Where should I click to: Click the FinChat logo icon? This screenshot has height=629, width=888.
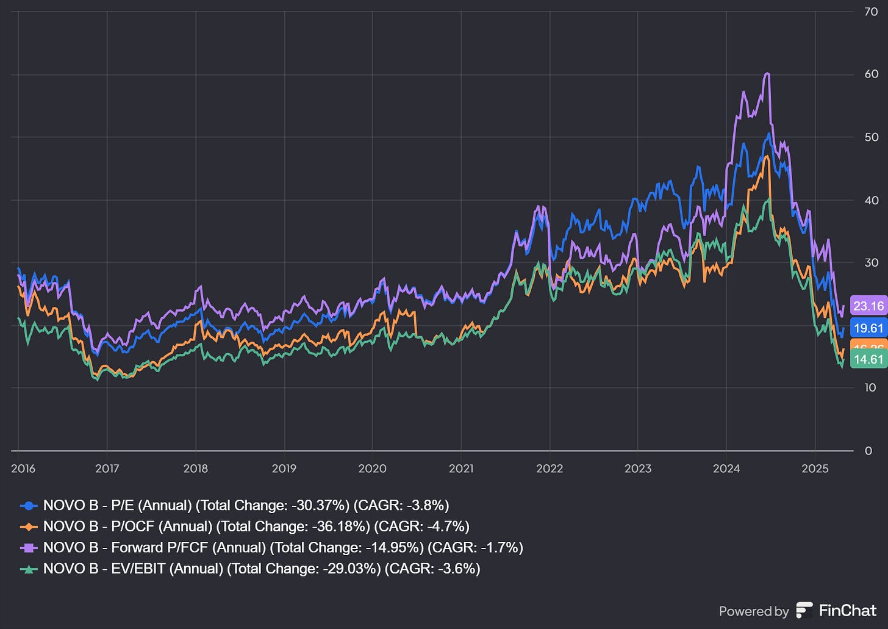point(804,610)
